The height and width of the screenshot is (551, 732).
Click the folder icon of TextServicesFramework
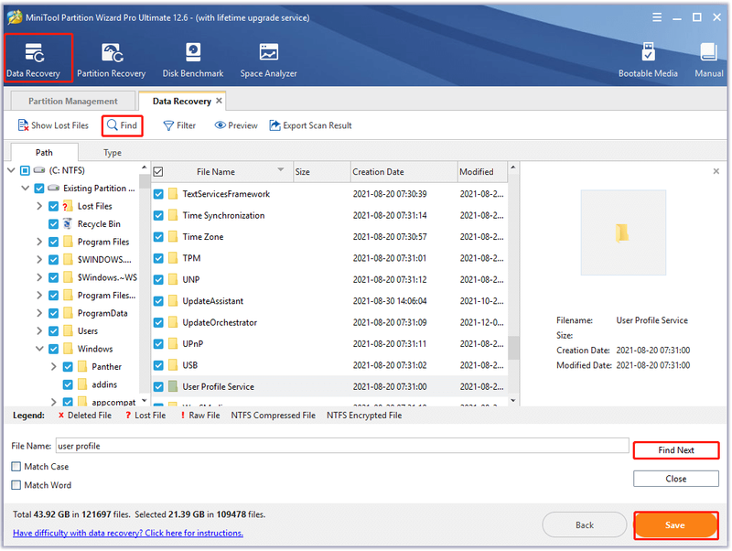(173, 194)
